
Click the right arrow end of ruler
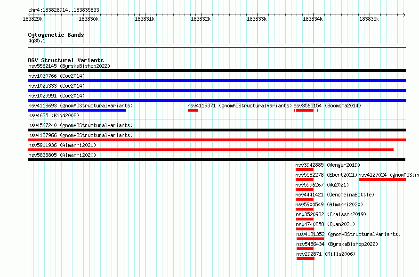(x=404, y=15)
